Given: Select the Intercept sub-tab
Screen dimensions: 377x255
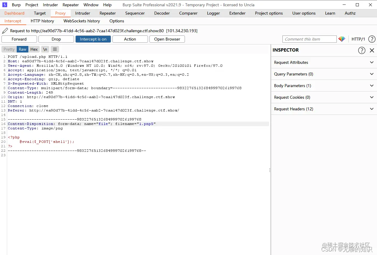Looking at the screenshot, I should 13,21.
